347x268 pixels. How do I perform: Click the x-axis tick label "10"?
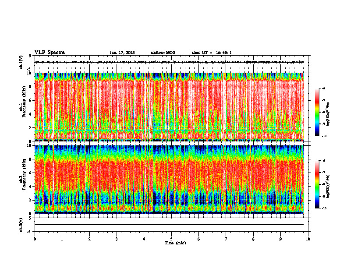(308, 239)
